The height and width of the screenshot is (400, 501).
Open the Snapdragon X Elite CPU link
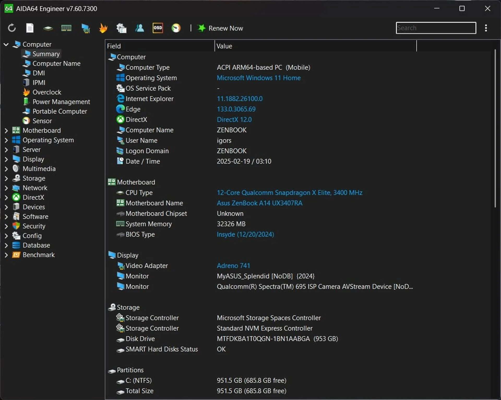point(289,193)
